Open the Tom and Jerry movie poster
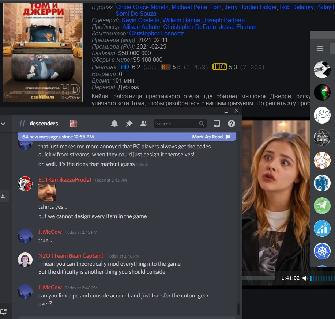 (43, 52)
